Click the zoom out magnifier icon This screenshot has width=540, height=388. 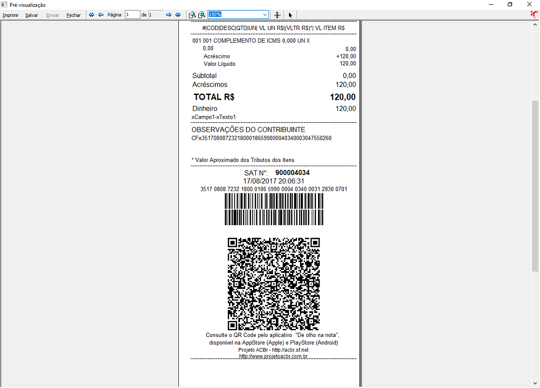tap(192, 15)
